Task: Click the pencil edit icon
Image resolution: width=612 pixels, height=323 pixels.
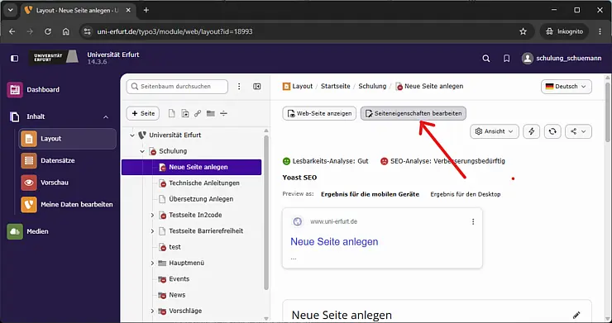Action: [x=576, y=315]
